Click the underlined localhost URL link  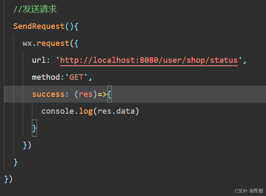(149, 61)
